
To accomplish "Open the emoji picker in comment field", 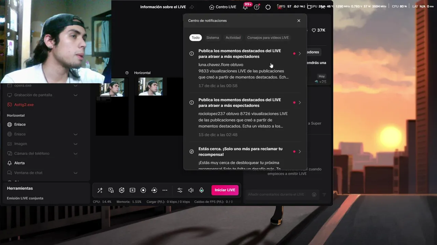I will 314,195.
